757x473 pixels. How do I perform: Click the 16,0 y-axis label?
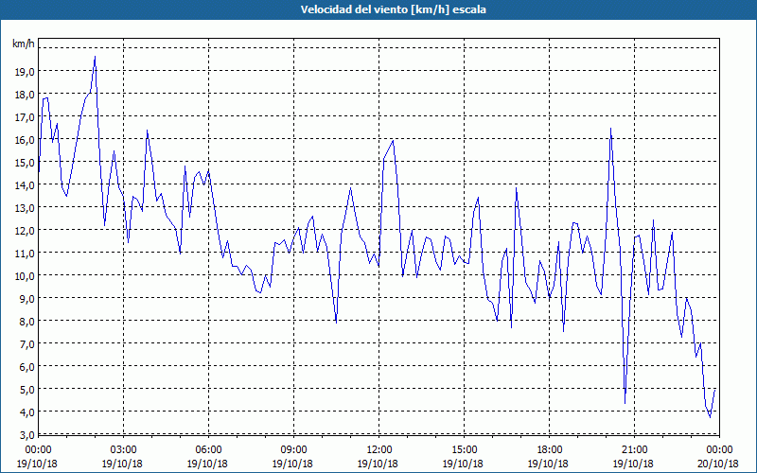pyautogui.click(x=26, y=139)
